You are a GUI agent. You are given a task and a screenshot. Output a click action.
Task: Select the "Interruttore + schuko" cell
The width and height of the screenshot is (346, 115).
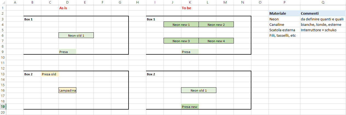(323, 30)
